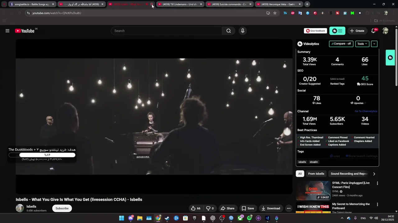
Task: Open Isbells channel avatar
Action: click(20, 208)
